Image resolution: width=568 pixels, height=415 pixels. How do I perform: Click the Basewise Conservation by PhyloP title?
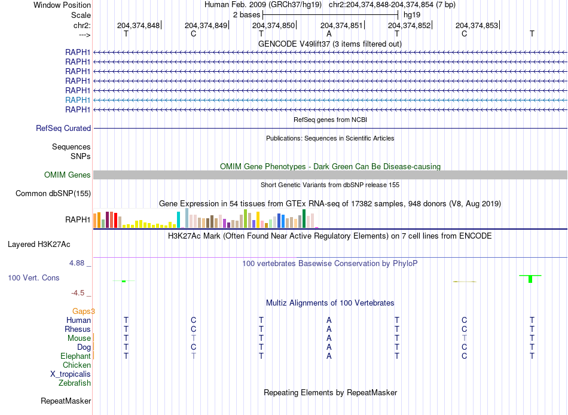(330, 264)
